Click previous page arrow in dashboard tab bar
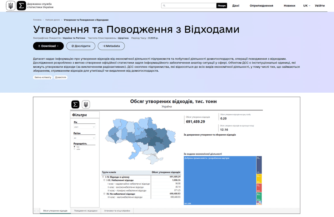 point(35,211)
